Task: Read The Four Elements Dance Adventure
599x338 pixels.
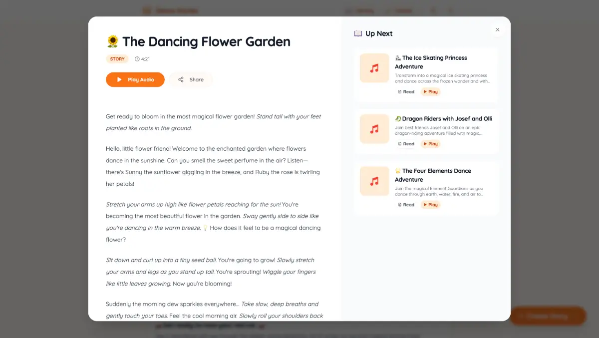Action: tap(406, 205)
